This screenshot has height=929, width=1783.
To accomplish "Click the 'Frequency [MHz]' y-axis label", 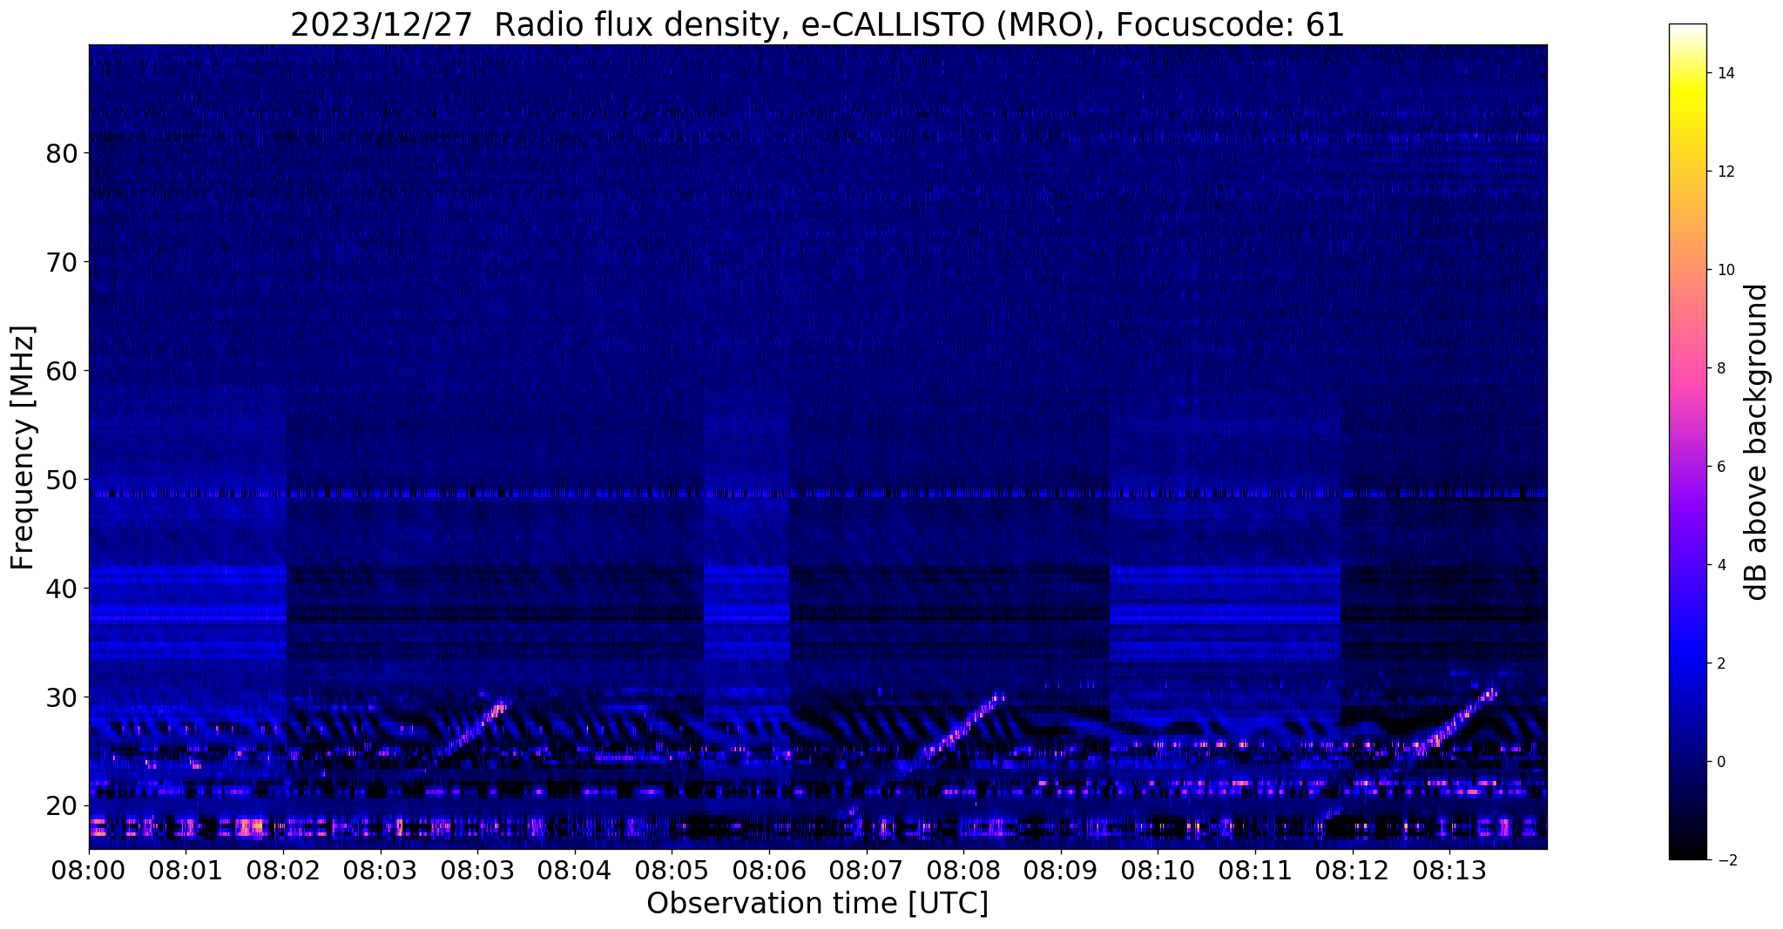I will [x=23, y=447].
